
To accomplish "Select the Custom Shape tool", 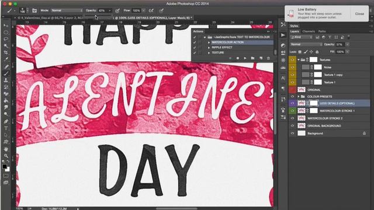I will point(6,142).
